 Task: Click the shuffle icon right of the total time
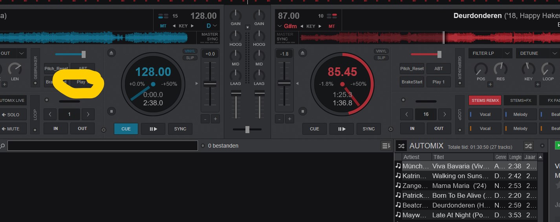[529, 146]
